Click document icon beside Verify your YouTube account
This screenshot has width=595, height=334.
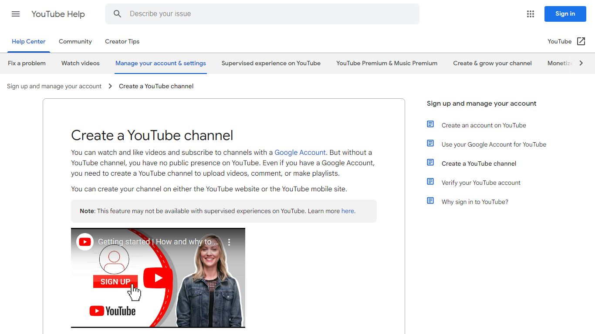(x=430, y=182)
